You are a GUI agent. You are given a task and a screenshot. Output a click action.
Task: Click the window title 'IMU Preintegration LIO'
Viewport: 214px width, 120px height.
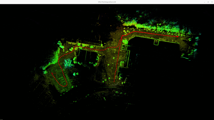click(x=107, y=2)
